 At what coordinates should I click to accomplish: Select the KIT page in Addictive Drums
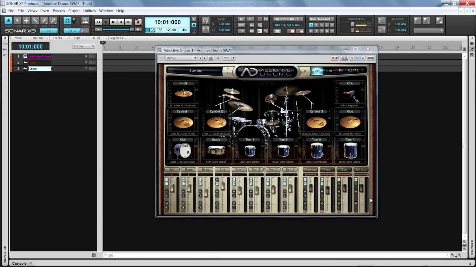point(317,70)
